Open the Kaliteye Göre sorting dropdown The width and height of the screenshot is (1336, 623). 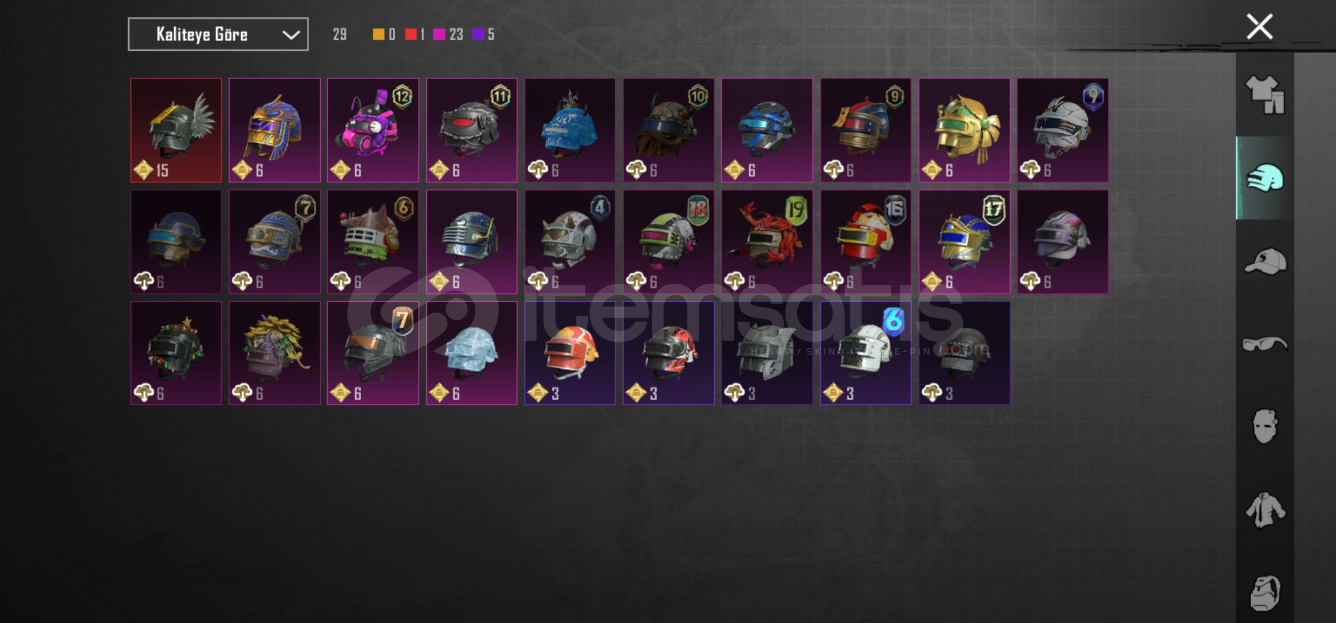218,35
